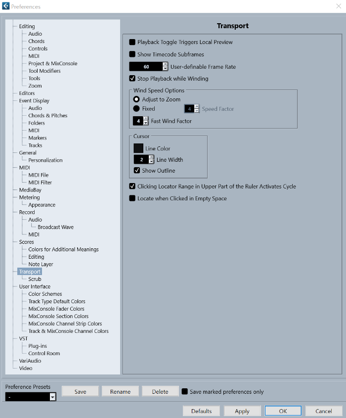Open MediaBay preferences
Screen dimensions: 346x418
(x=30, y=190)
